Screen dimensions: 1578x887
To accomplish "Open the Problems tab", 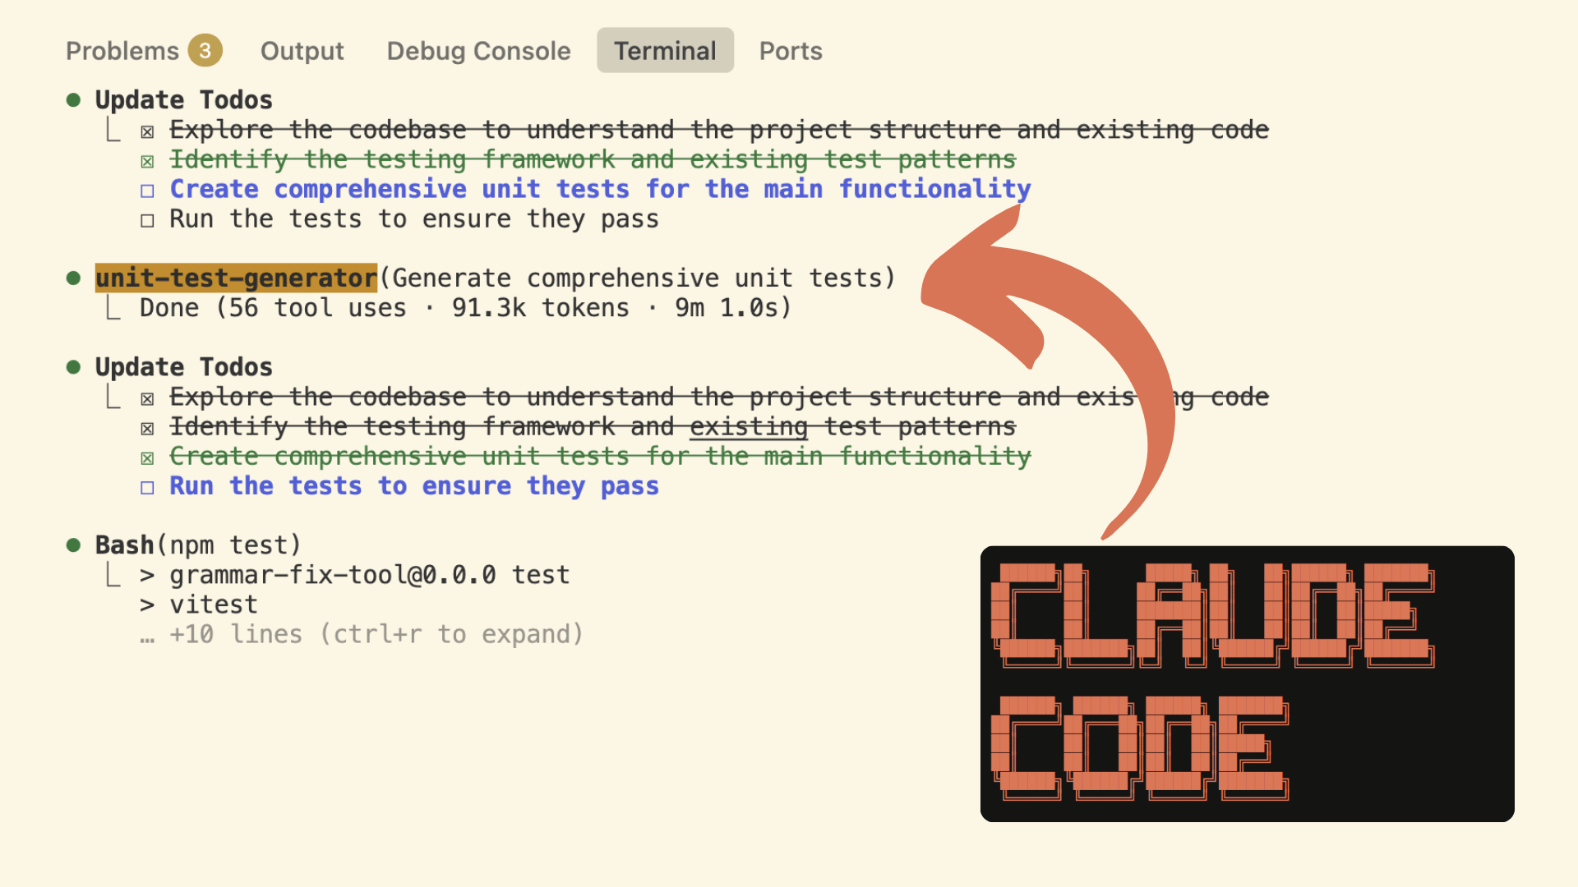I will [x=122, y=51].
